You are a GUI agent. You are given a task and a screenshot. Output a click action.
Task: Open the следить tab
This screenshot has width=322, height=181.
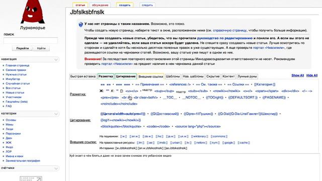coord(147,5)
